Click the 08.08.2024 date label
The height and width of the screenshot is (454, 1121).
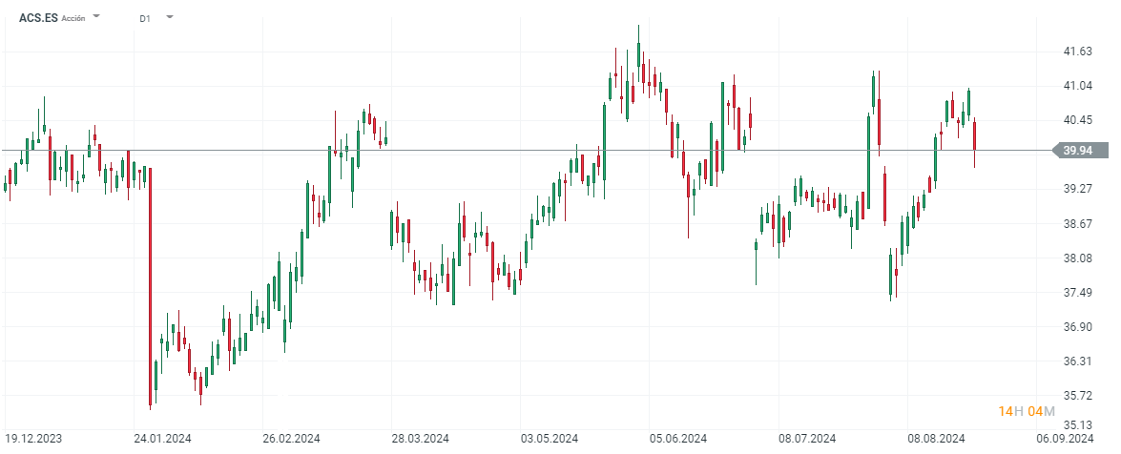tap(936, 439)
